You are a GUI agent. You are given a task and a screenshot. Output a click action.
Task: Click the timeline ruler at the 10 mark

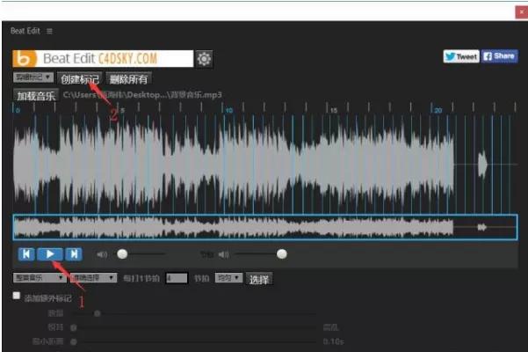pos(229,110)
